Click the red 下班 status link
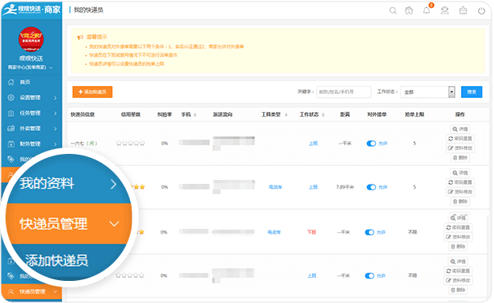The image size is (494, 303). 311,232
